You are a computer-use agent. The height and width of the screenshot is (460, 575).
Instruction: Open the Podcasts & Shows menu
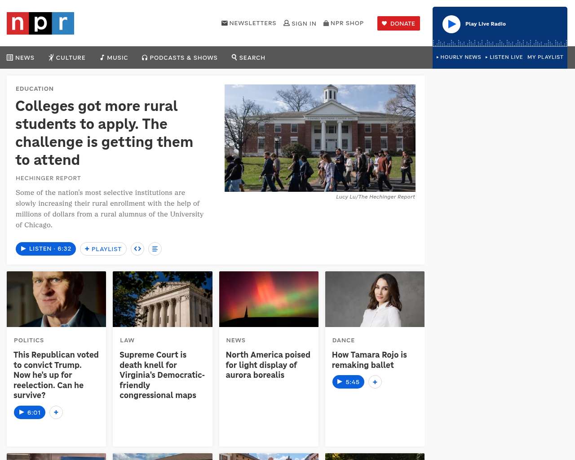coord(180,57)
